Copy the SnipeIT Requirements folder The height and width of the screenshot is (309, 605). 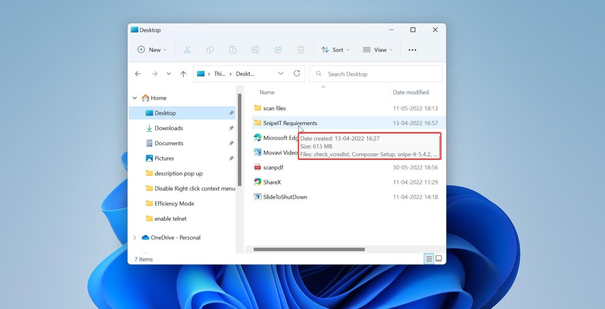pyautogui.click(x=210, y=50)
